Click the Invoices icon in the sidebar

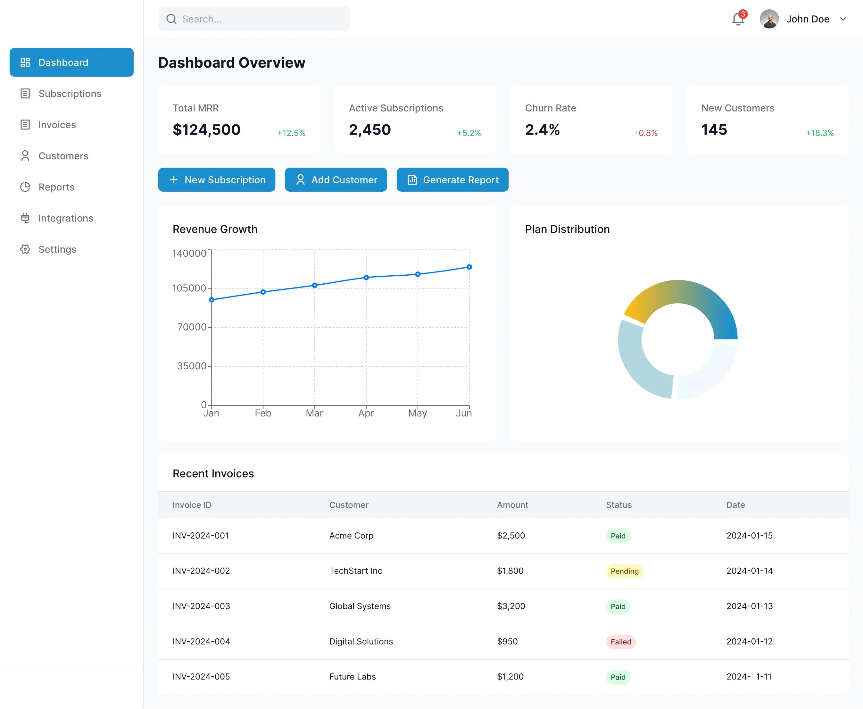(x=25, y=125)
